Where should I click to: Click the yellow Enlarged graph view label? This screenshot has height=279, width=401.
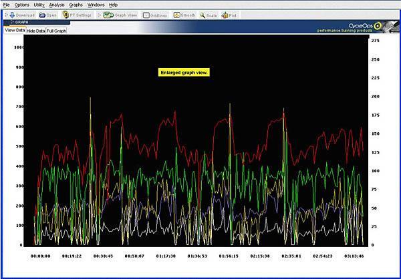[x=184, y=72]
